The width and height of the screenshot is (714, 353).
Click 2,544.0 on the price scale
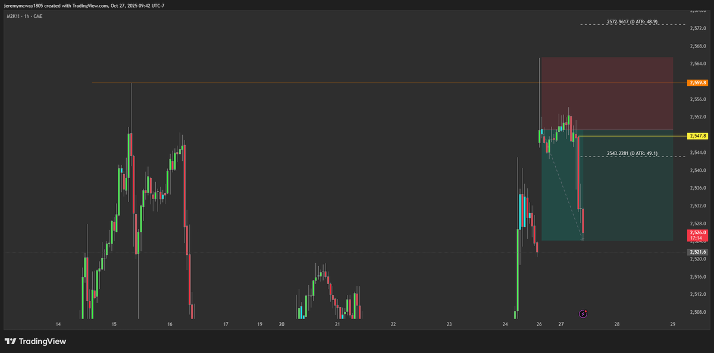pyautogui.click(x=698, y=152)
